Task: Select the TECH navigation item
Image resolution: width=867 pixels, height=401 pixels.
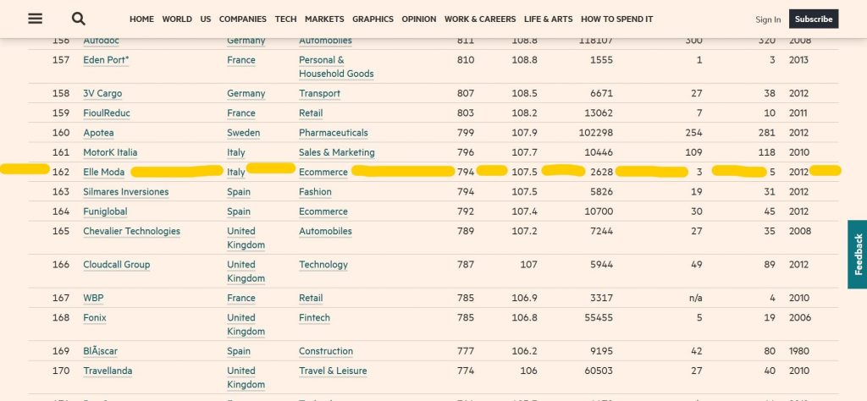Action: [285, 19]
